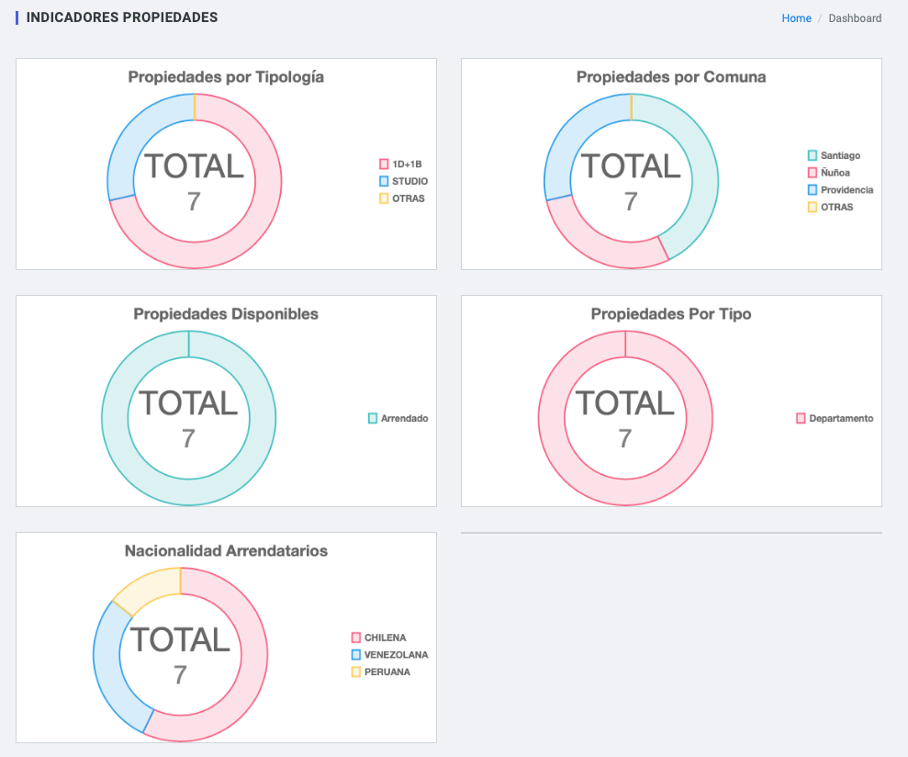Toggle the PERUANA legend swatch
The height and width of the screenshot is (757, 908).
pos(356,672)
